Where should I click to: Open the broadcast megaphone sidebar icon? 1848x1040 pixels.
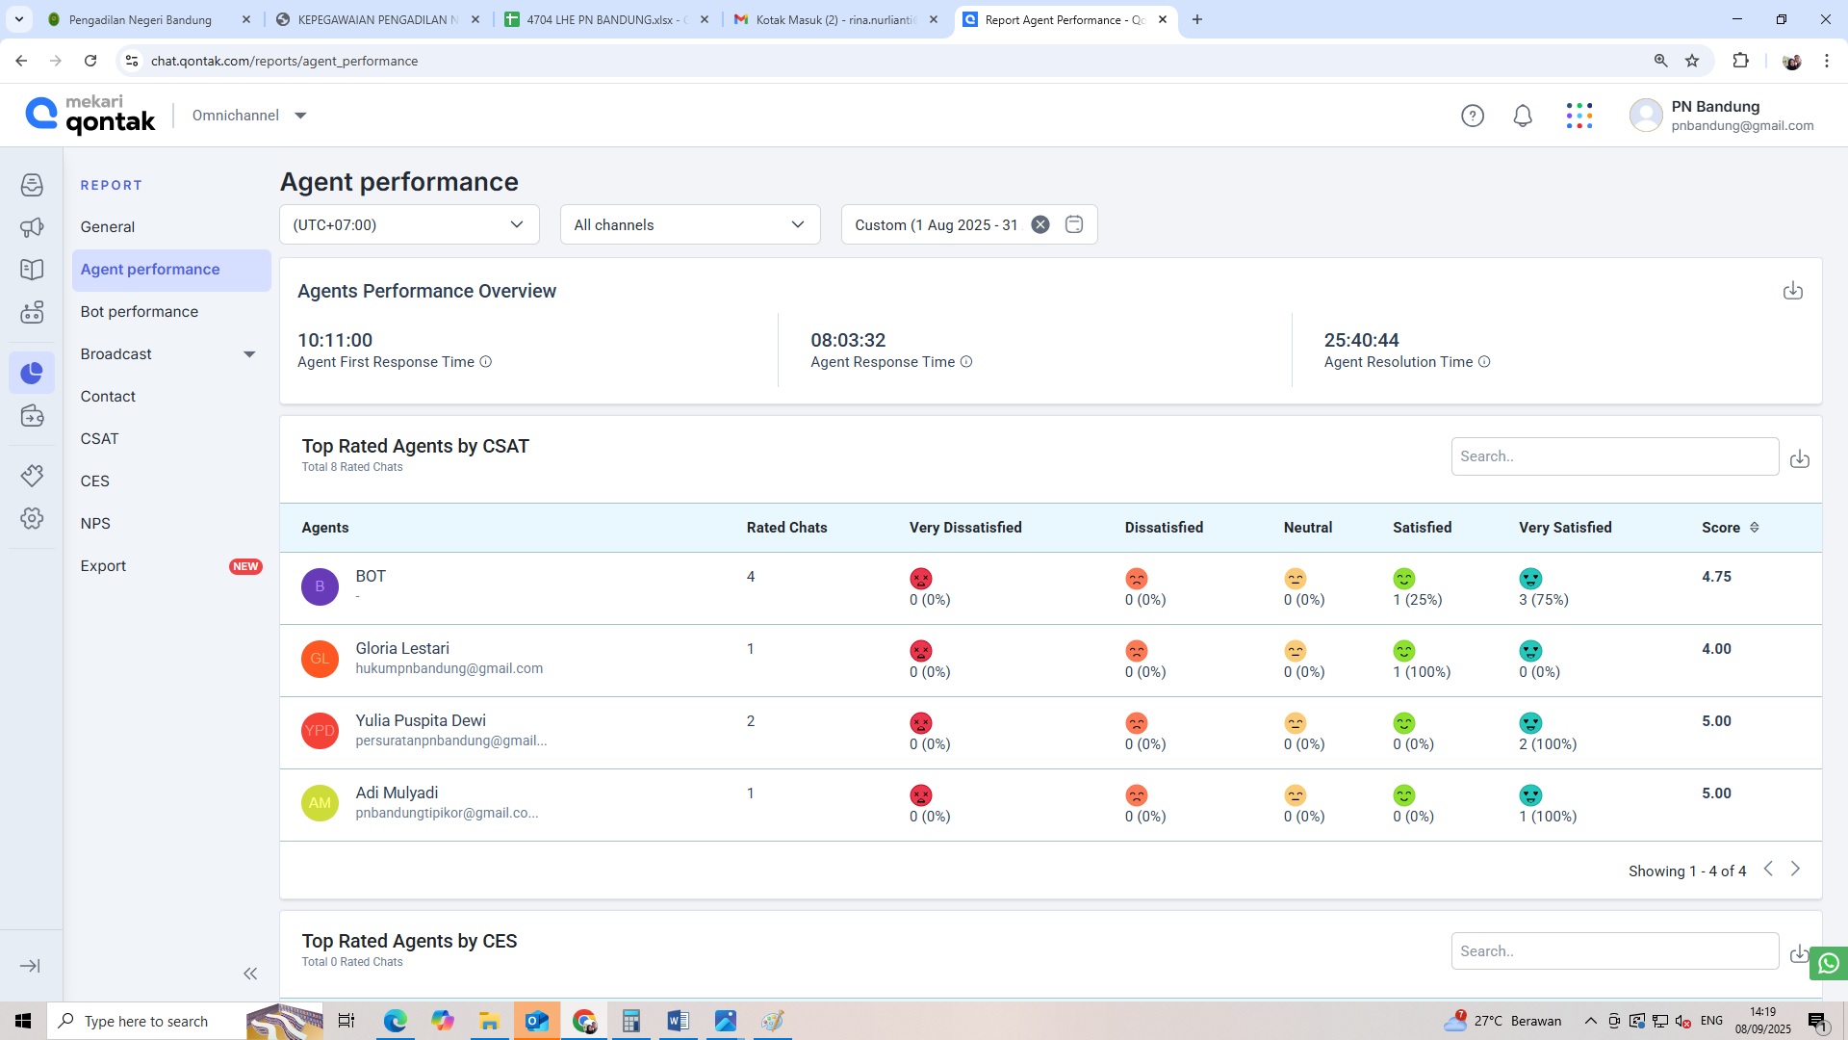32,227
